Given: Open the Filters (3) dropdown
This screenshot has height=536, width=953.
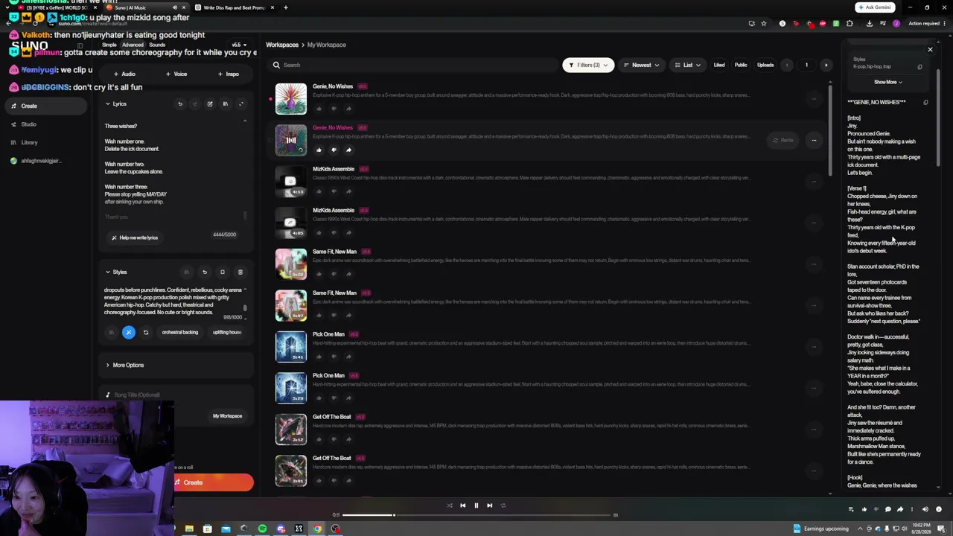Looking at the screenshot, I should tap(587, 65).
